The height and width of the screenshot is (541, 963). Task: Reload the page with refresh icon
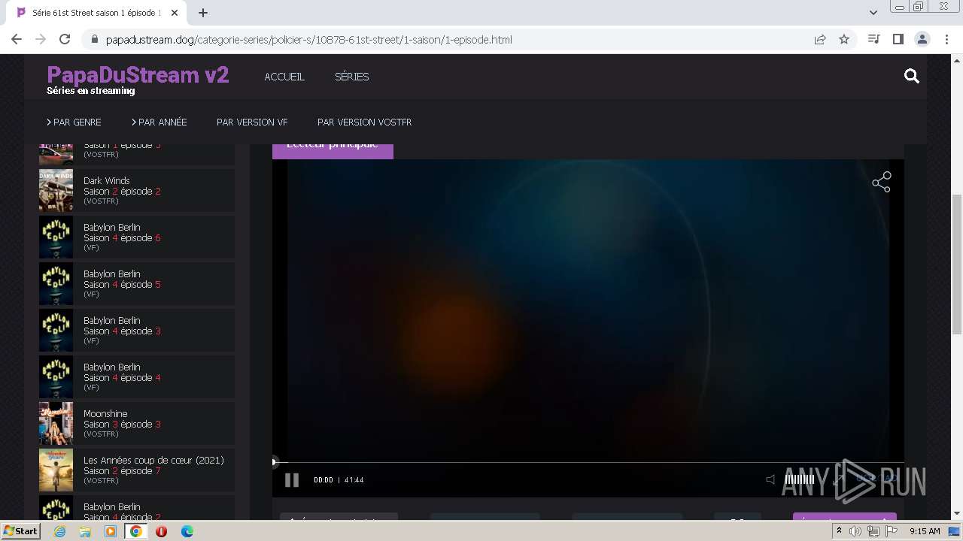point(65,39)
